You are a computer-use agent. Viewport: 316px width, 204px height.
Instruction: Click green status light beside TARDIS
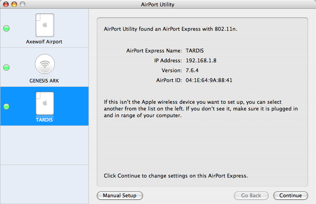[x=6, y=107]
